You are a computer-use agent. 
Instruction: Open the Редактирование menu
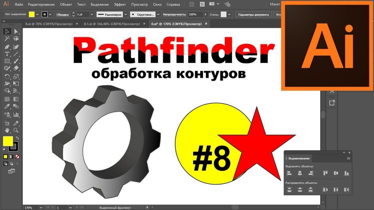point(41,4)
